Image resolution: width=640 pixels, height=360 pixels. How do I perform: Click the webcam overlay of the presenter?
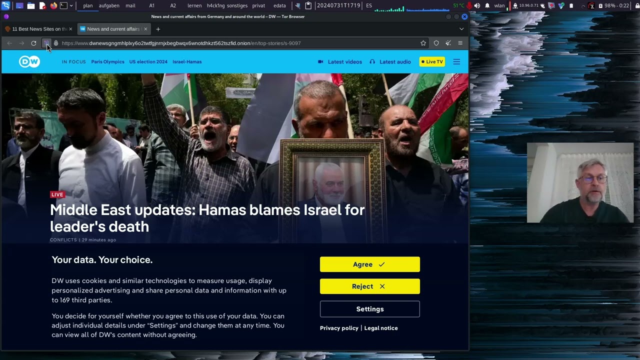(x=580, y=182)
